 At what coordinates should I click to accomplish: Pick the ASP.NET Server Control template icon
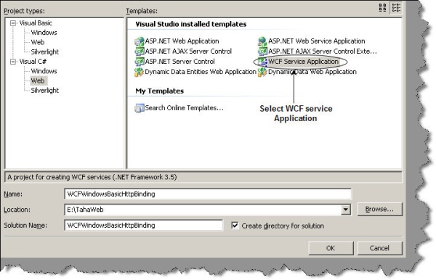pos(140,62)
